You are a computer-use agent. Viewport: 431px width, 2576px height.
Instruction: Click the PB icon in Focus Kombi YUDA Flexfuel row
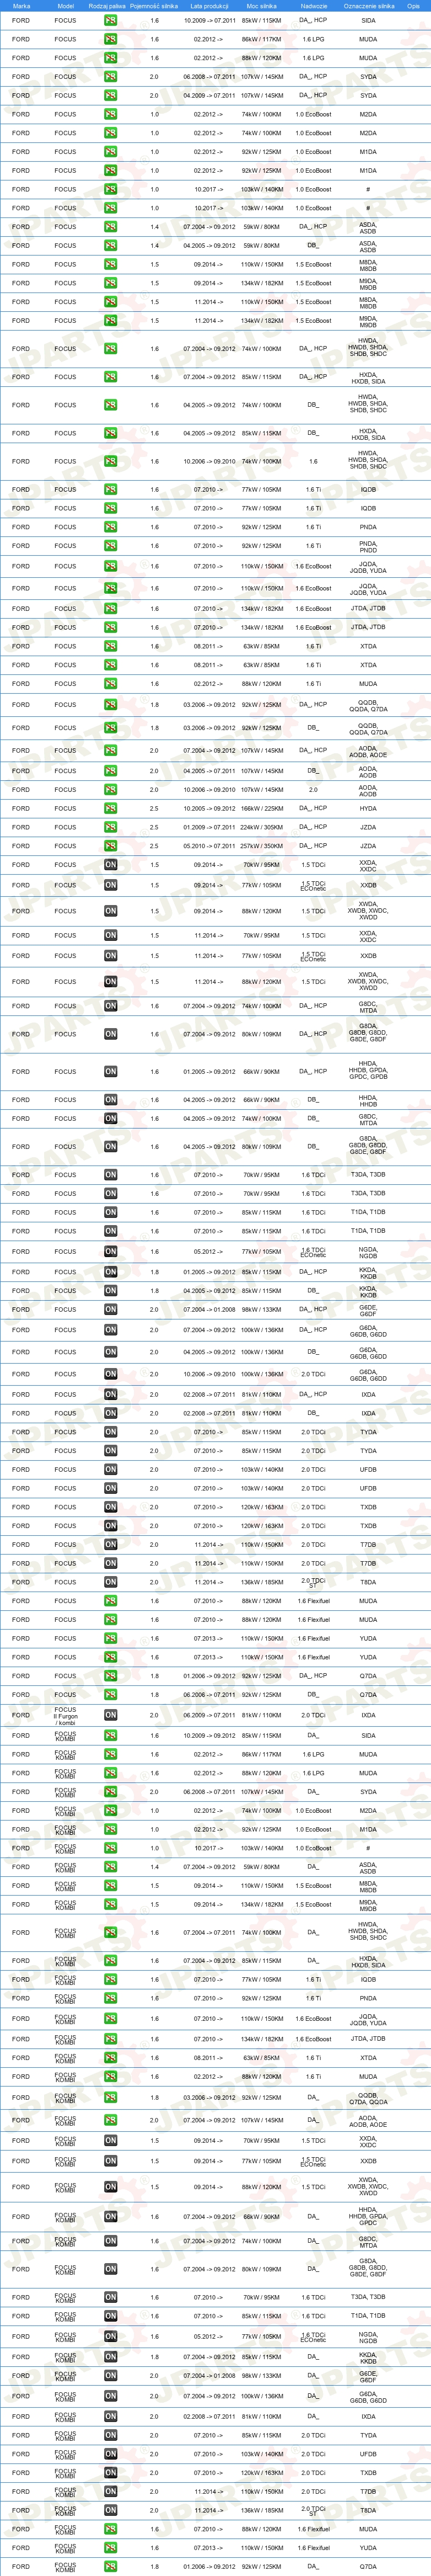[111, 2548]
